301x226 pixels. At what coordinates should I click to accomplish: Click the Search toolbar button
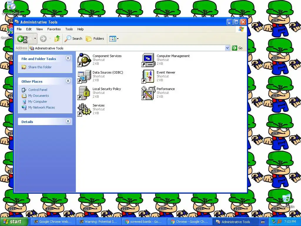(x=73, y=39)
